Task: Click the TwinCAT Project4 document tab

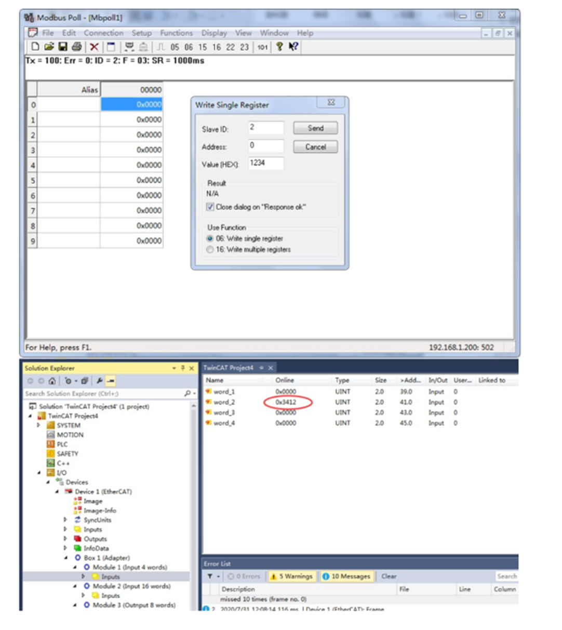Action: (228, 368)
